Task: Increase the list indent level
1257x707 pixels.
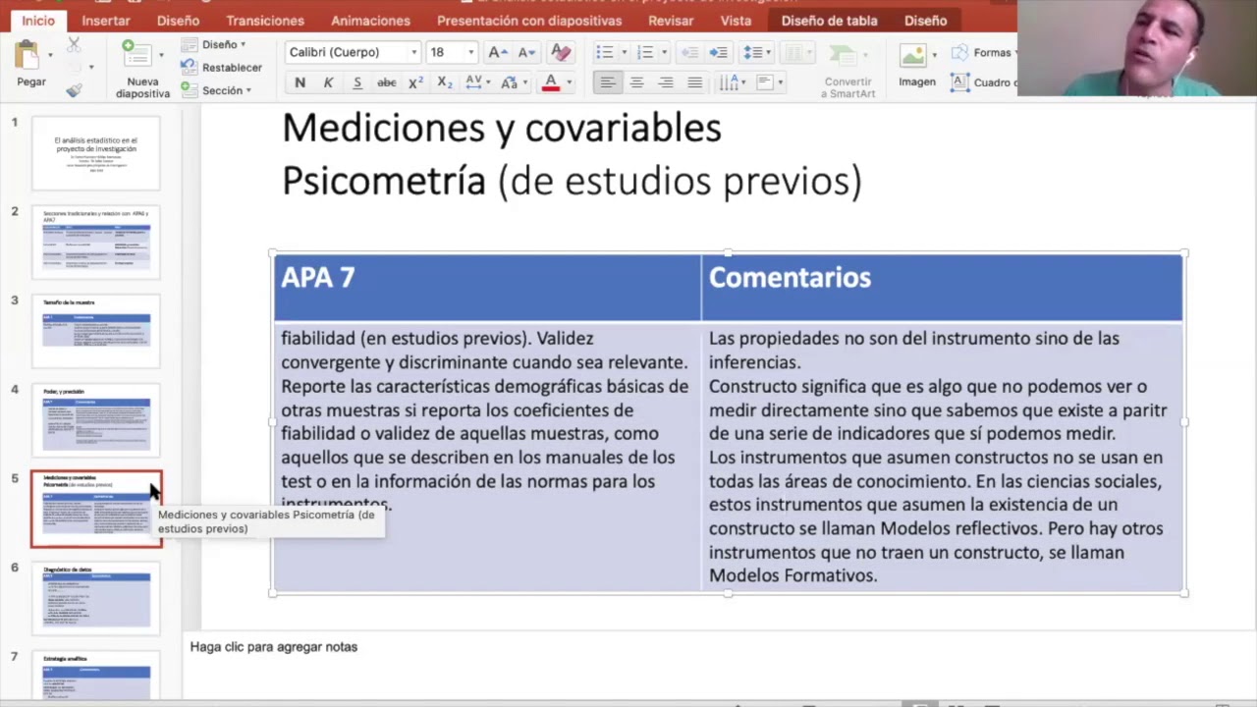Action: click(x=719, y=52)
